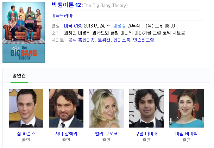
Task: Open the 미국 CBS broadcaster link
Action: (73, 26)
